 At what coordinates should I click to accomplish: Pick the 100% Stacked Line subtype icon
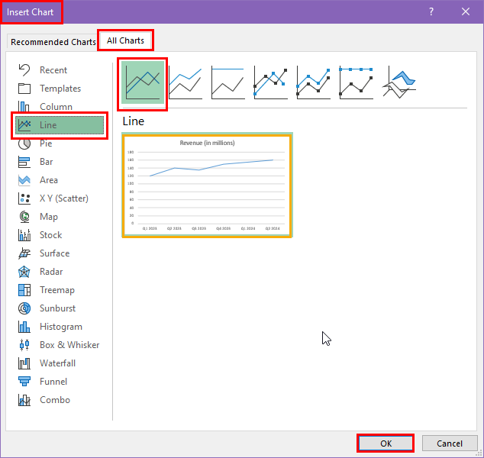pyautogui.click(x=227, y=82)
